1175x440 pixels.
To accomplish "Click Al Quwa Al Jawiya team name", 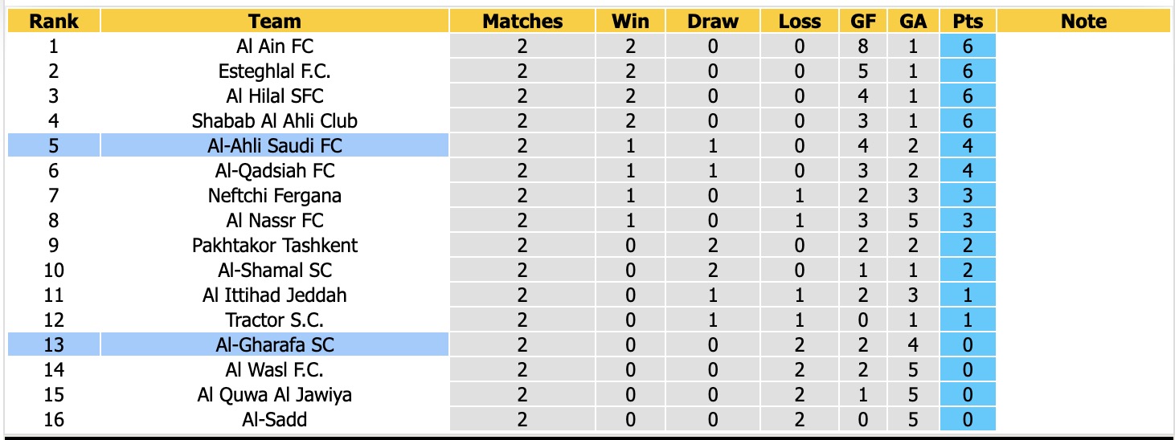I will (x=275, y=395).
